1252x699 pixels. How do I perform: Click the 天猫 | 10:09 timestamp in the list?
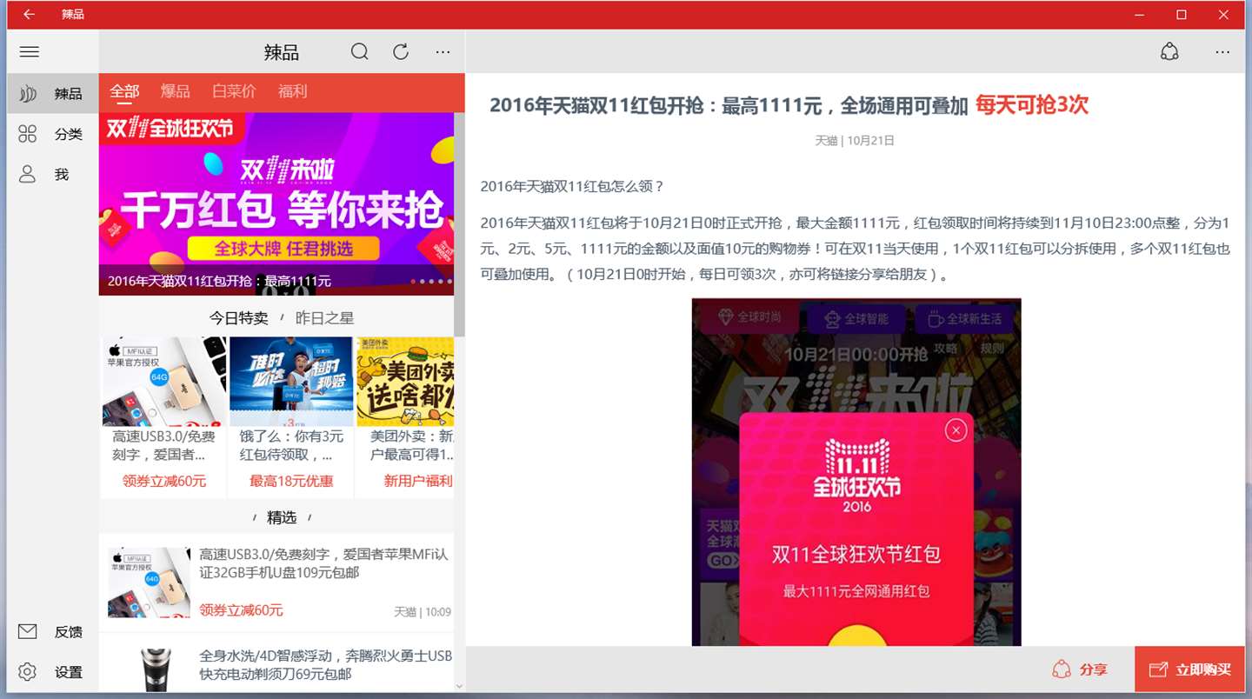pos(423,612)
